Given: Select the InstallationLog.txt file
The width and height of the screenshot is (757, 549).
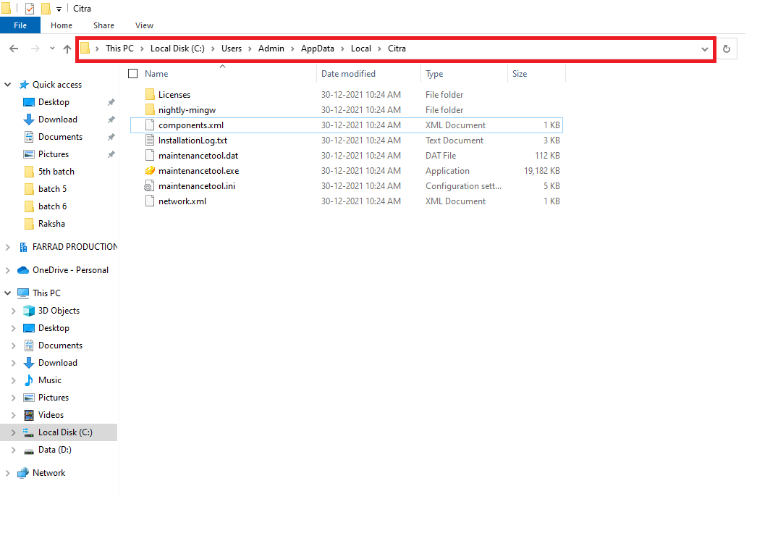Looking at the screenshot, I should click(x=193, y=141).
